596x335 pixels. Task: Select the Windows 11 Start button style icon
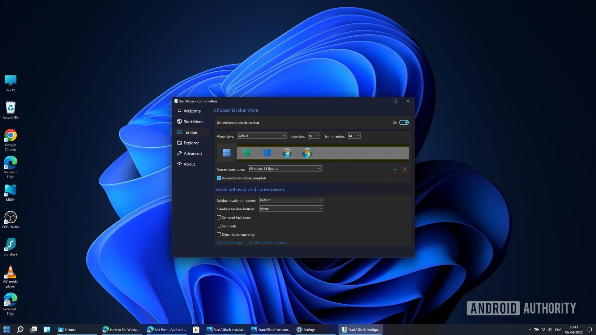(226, 153)
